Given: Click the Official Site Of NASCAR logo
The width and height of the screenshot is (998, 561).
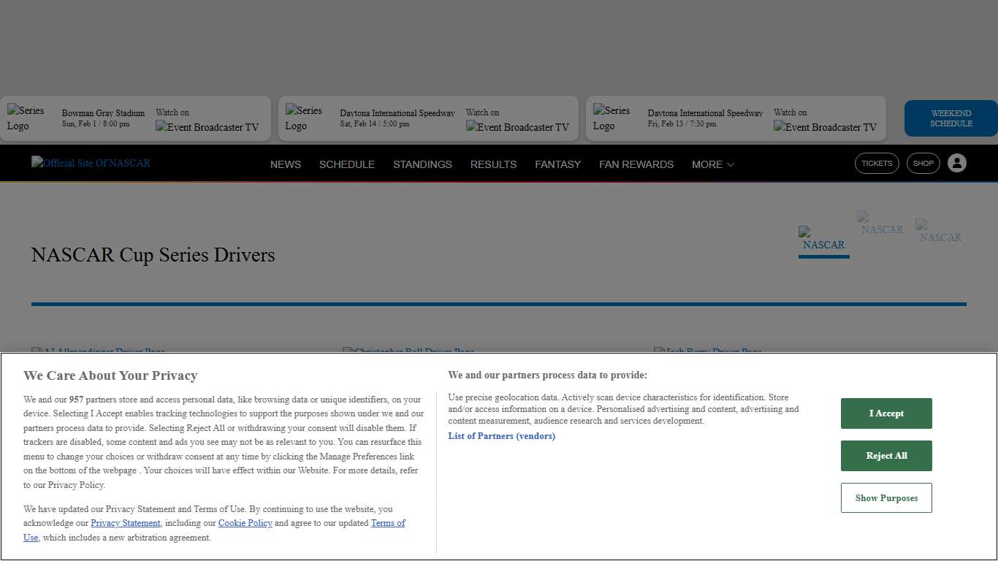Looking at the screenshot, I should (90, 163).
